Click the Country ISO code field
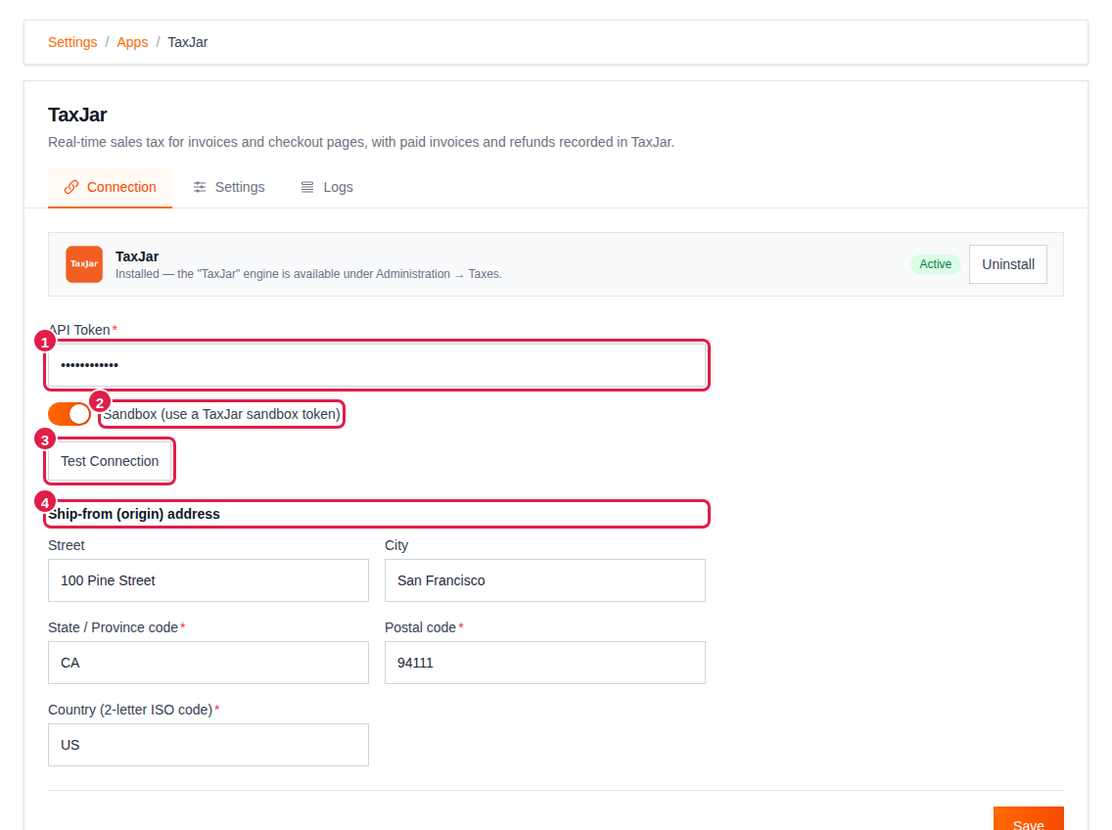1112x830 pixels. [x=208, y=745]
